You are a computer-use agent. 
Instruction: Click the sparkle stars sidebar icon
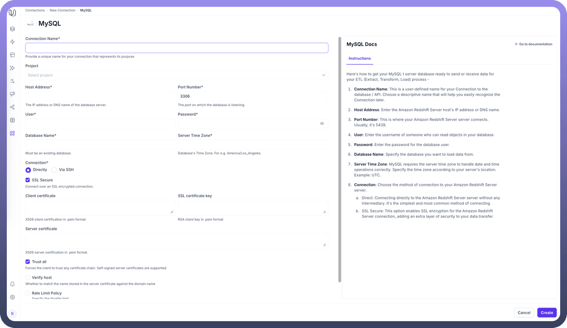tap(12, 68)
